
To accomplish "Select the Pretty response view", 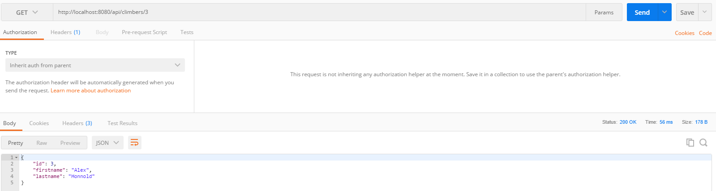I will coord(16,143).
